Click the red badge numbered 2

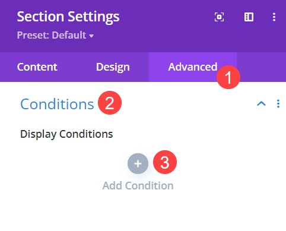pos(110,103)
